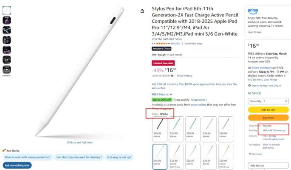Click the List Price info icon

[x=172, y=76]
